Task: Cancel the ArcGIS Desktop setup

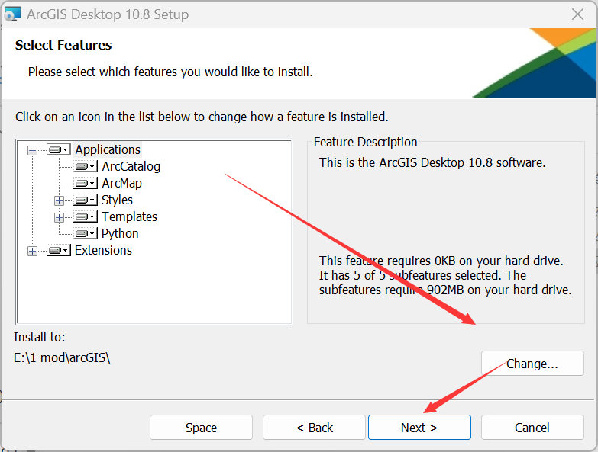Action: click(x=532, y=428)
